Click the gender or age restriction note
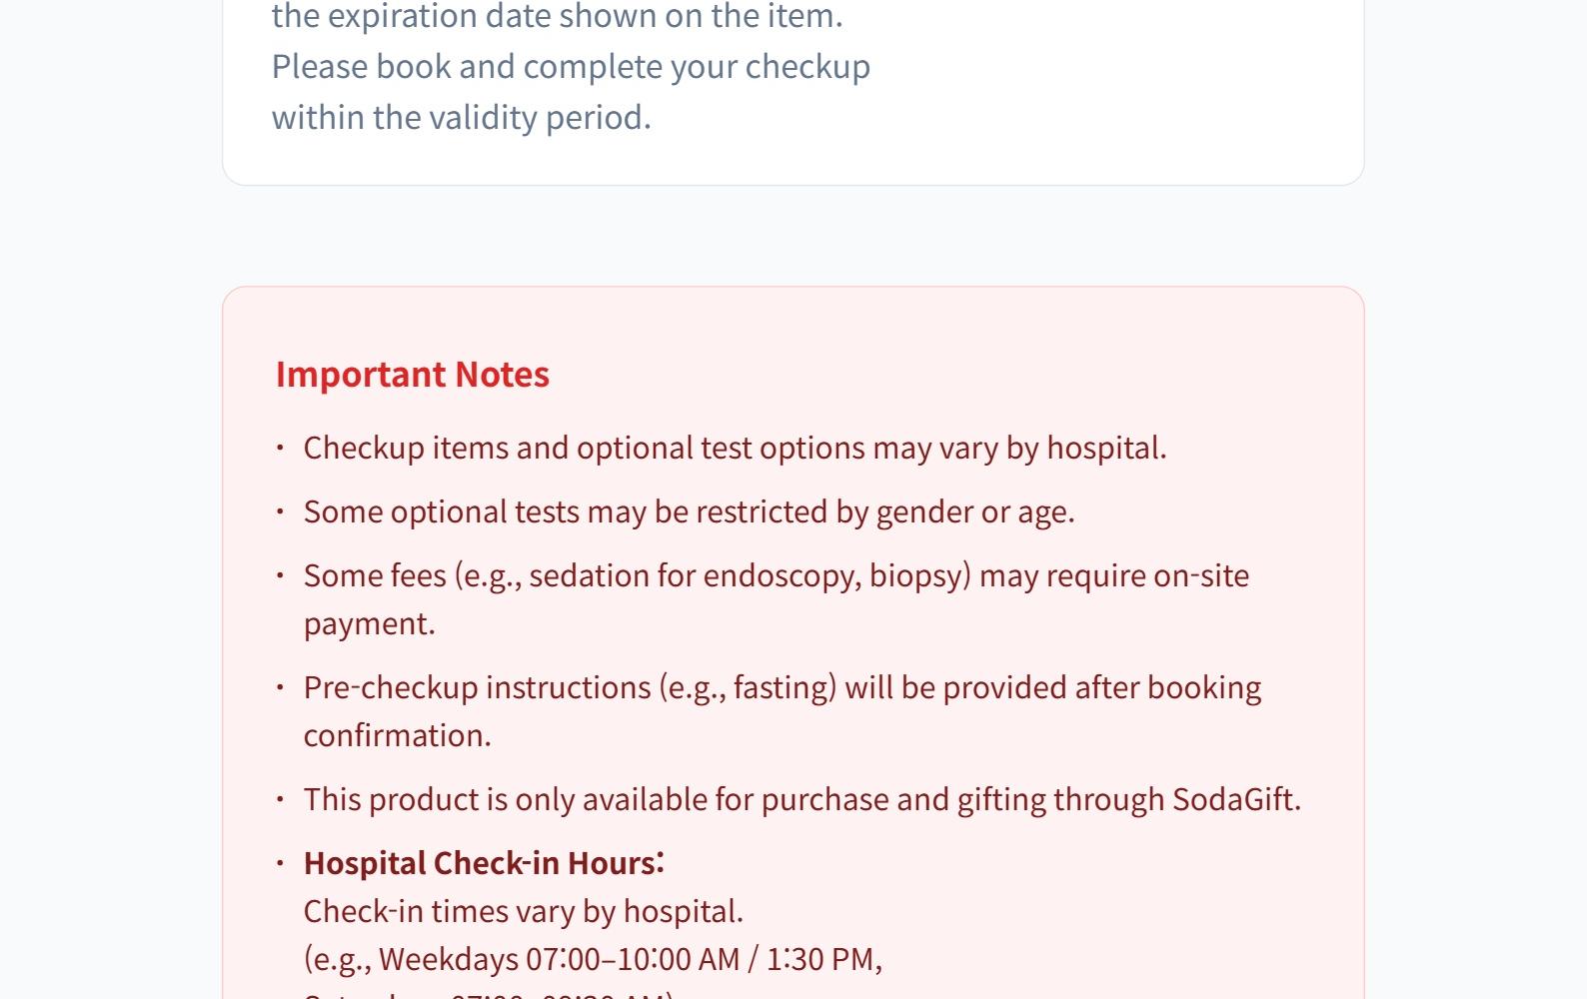The width and height of the screenshot is (1587, 999). tap(689, 511)
